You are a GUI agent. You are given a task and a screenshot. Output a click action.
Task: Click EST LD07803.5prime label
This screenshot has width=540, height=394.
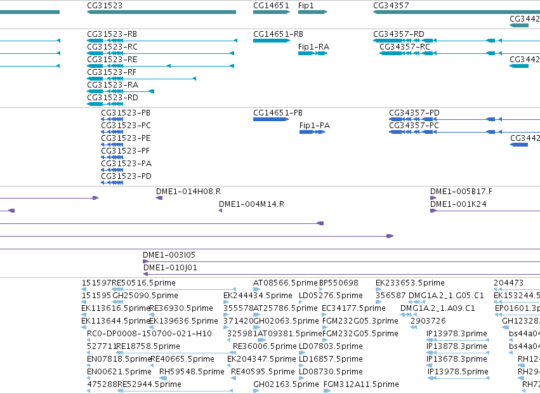tap(331, 346)
